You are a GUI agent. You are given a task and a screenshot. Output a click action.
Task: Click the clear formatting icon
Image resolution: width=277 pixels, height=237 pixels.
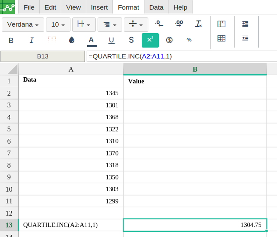199,24
